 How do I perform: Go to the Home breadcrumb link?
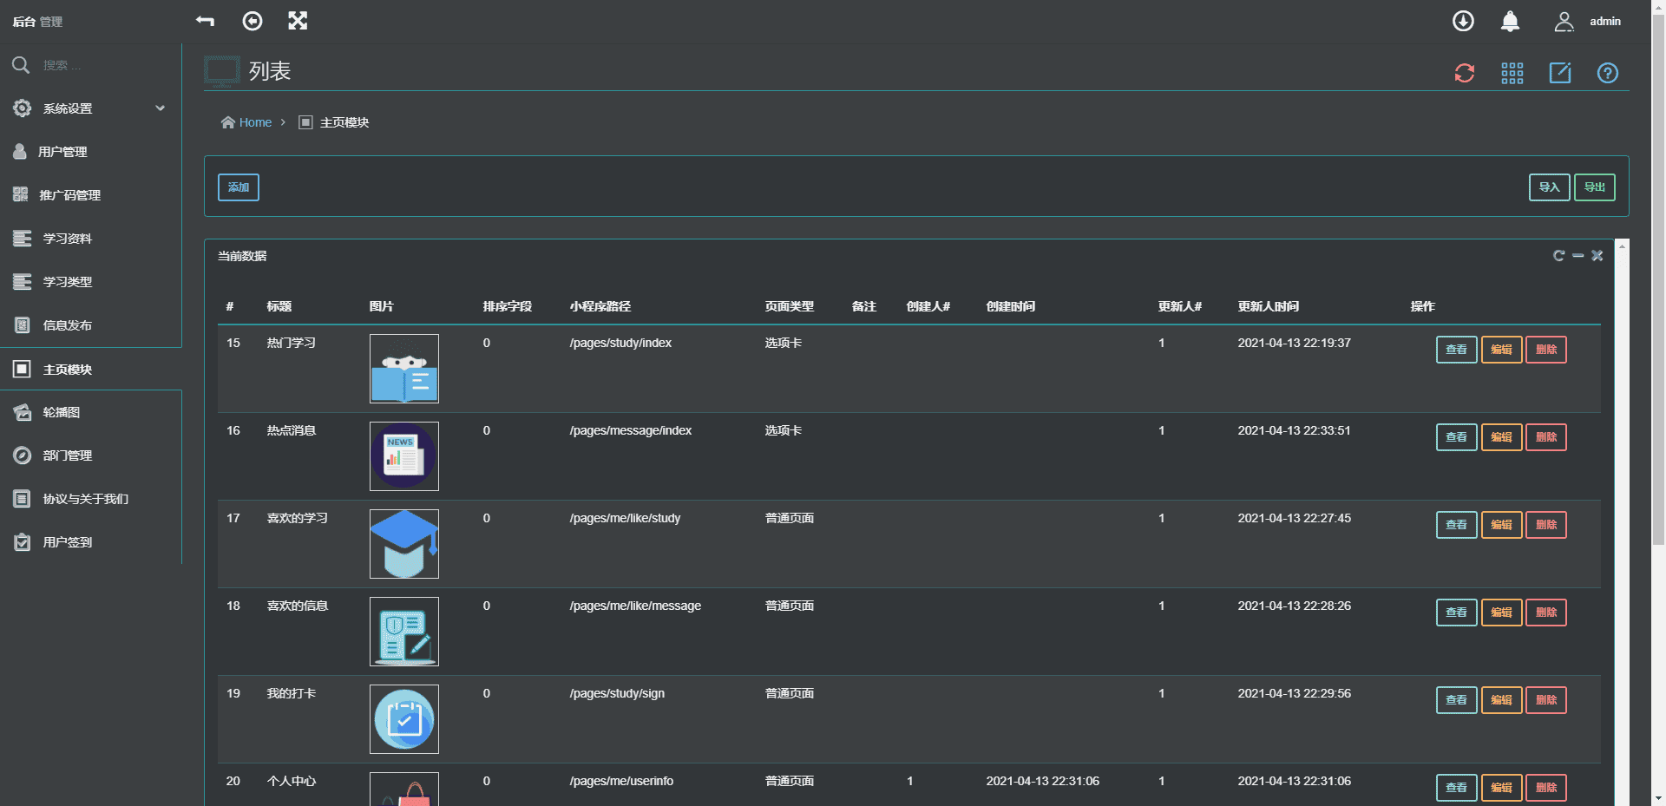point(255,122)
